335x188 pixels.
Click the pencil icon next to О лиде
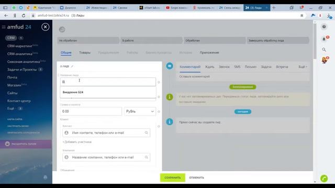(x=72, y=66)
